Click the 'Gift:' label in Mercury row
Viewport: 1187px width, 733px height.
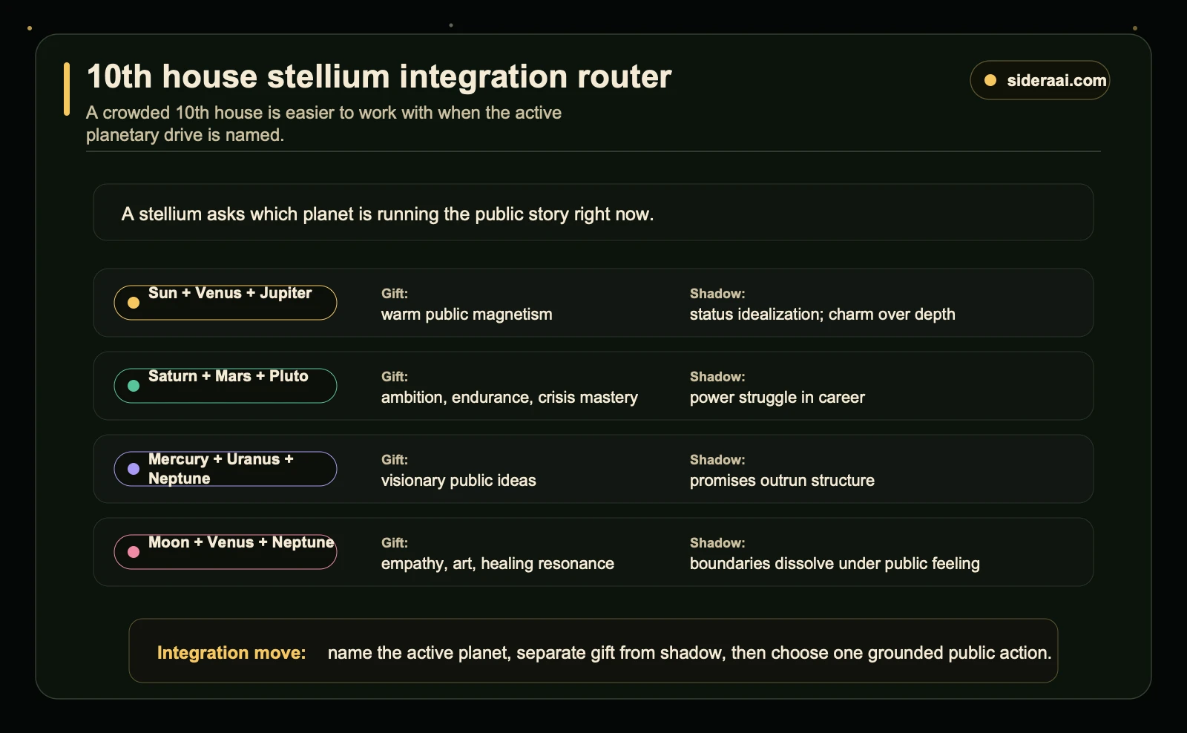395,460
